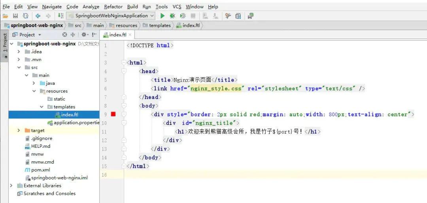
Task: Expand the .mvn folder arrow
Action: point(19,60)
